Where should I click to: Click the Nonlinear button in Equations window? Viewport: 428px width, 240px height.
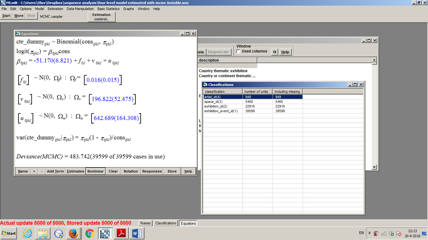tap(95, 171)
